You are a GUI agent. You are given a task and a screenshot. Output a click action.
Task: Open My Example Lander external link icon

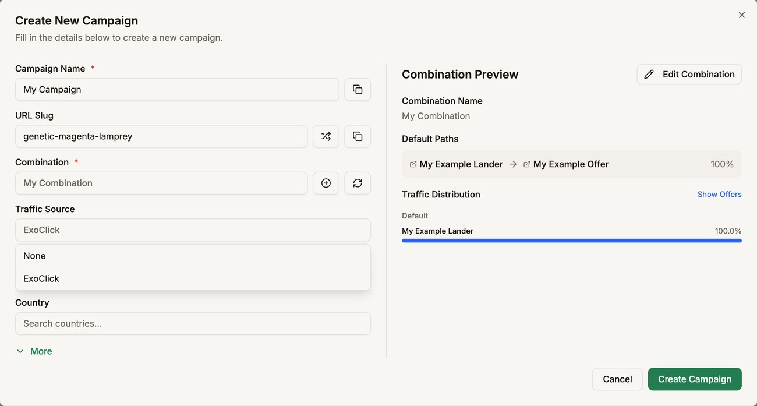[413, 164]
